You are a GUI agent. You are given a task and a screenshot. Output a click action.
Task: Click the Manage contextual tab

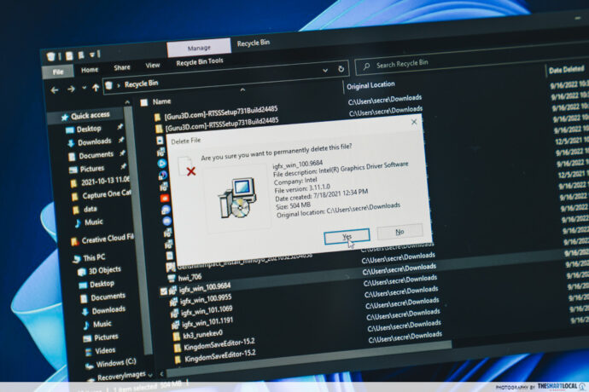[x=199, y=48]
